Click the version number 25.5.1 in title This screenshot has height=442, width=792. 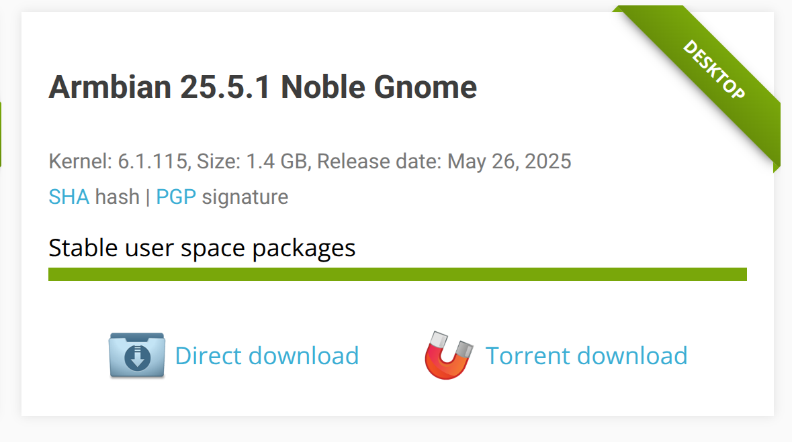[225, 87]
